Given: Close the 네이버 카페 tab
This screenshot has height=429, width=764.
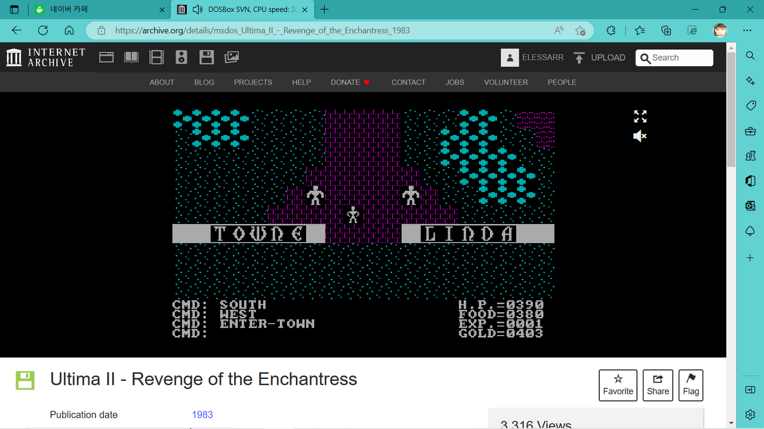Looking at the screenshot, I should click(x=162, y=10).
